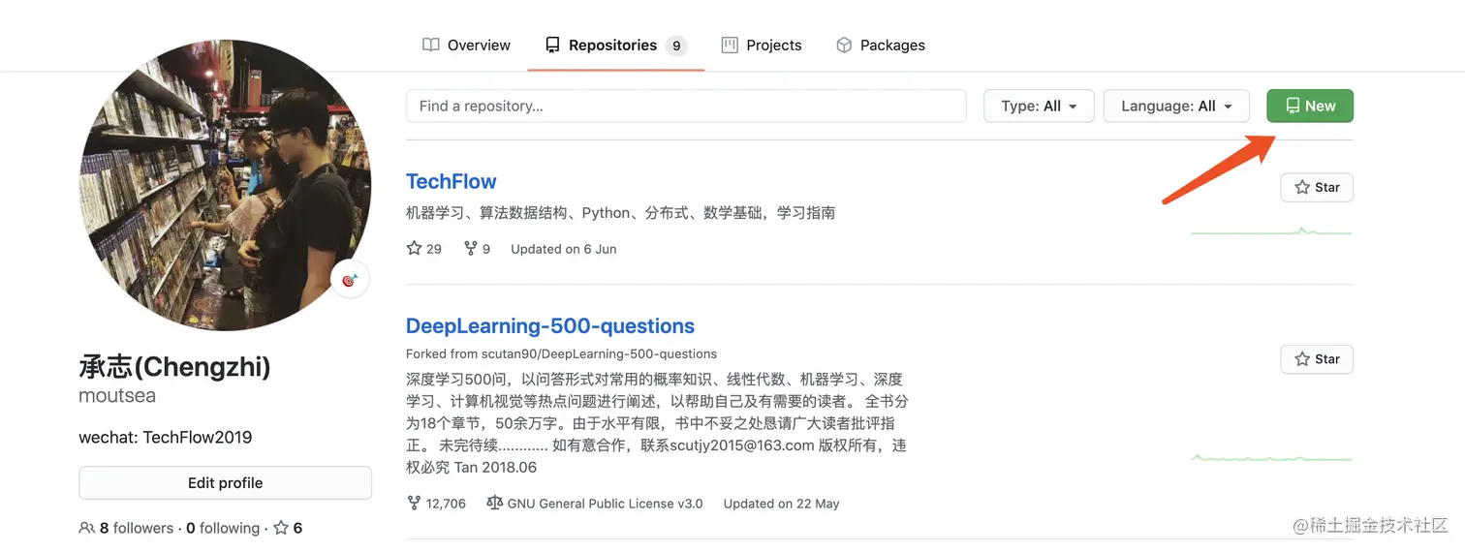Star the DeepLearning-500-questions repository
Image resolution: width=1465 pixels, height=552 pixels.
coord(1317,358)
